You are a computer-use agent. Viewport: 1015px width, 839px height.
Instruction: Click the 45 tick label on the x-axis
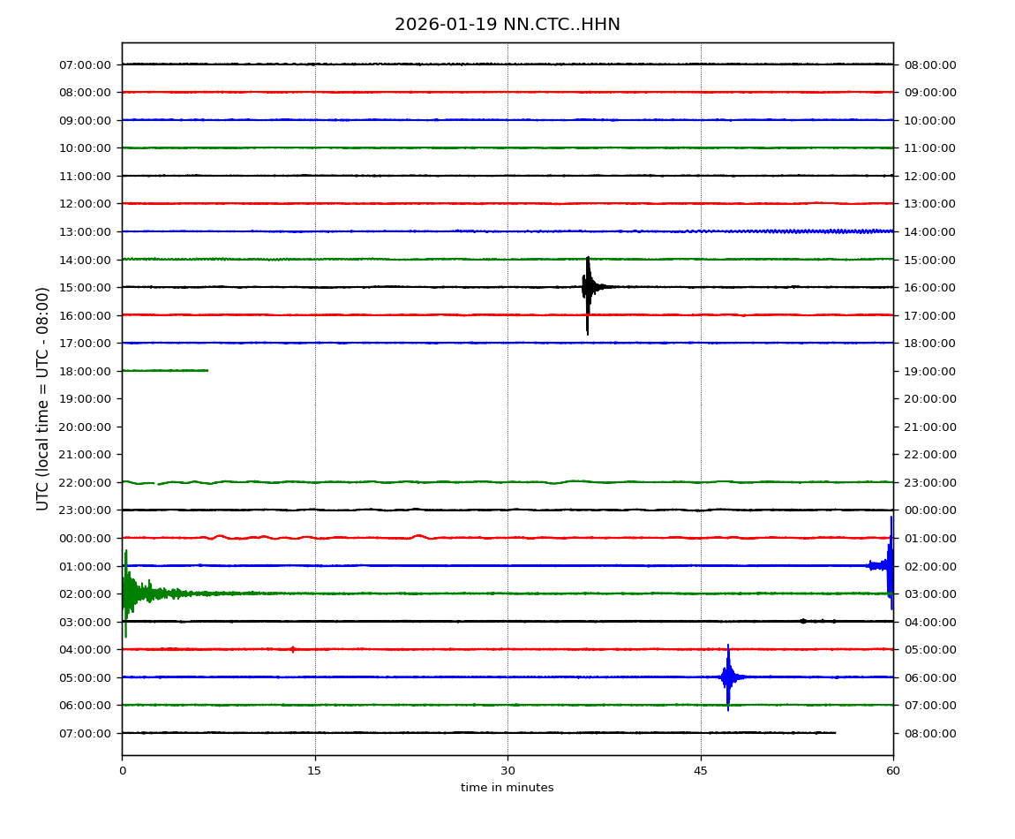pos(701,771)
